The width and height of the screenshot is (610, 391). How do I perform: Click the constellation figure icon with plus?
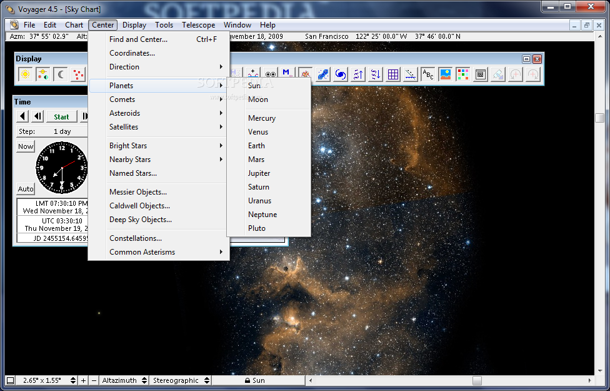(253, 74)
